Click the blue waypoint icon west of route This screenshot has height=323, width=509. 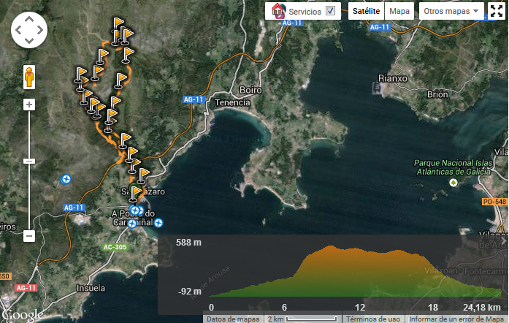66,179
